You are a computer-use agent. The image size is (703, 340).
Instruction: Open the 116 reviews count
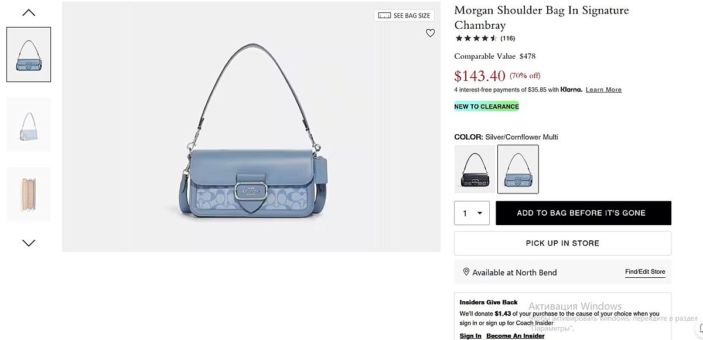(507, 38)
